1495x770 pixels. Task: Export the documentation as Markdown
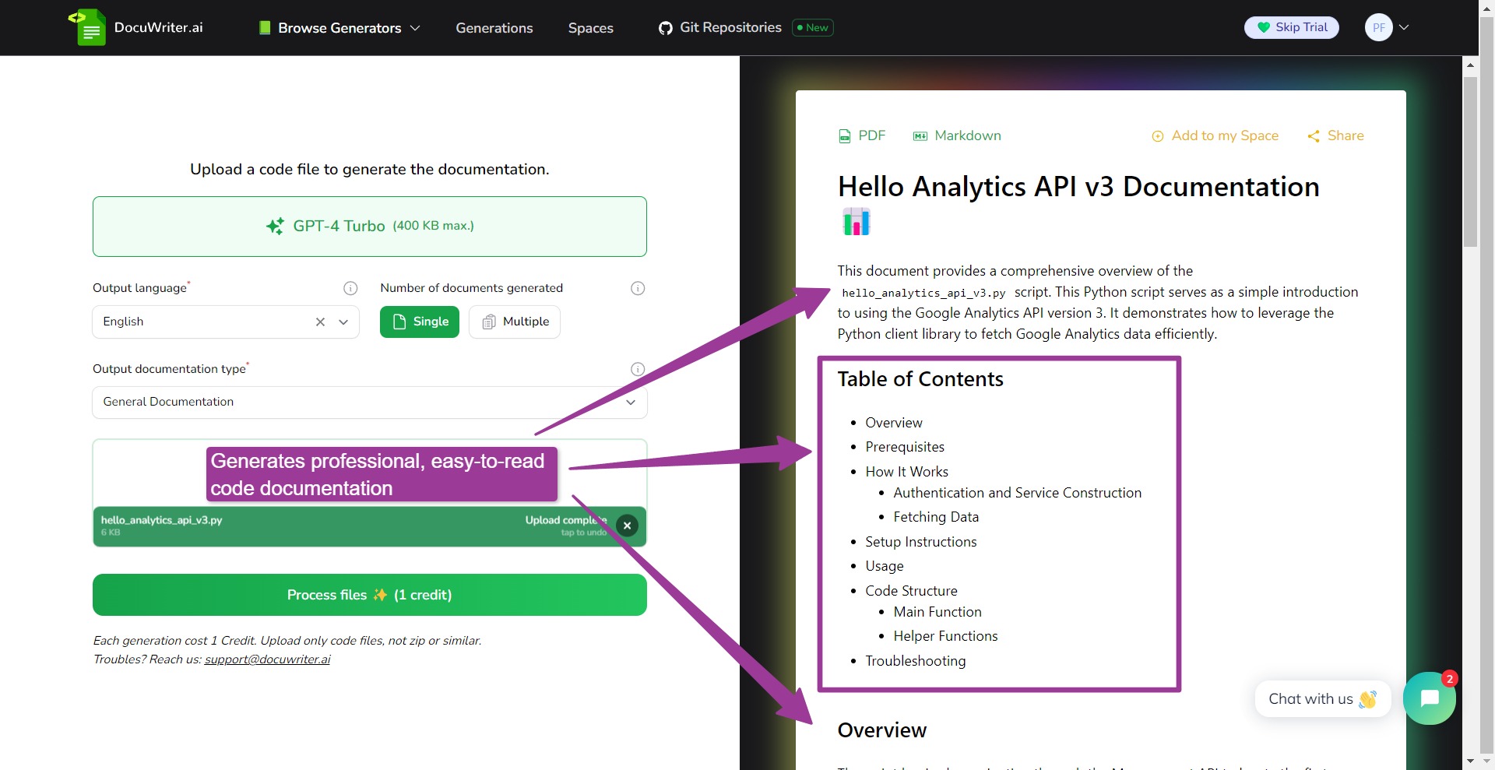[957, 135]
